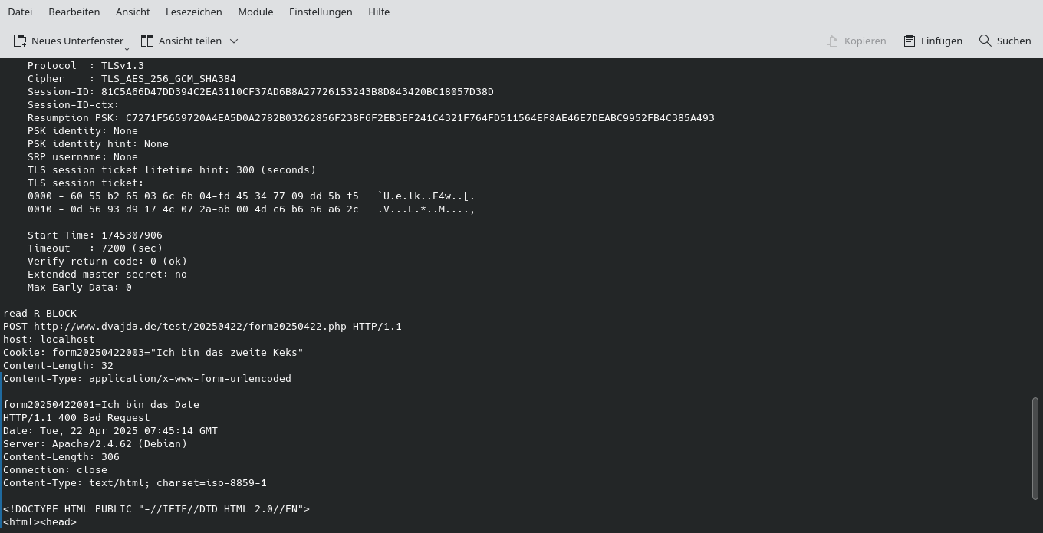Expand the Neues Unterfenster options arrow

[x=126, y=48]
